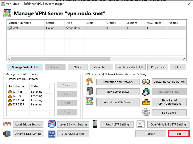The image size is (193, 144).
Task: Click hub list scrollbar right arrow
Action: 184,59
